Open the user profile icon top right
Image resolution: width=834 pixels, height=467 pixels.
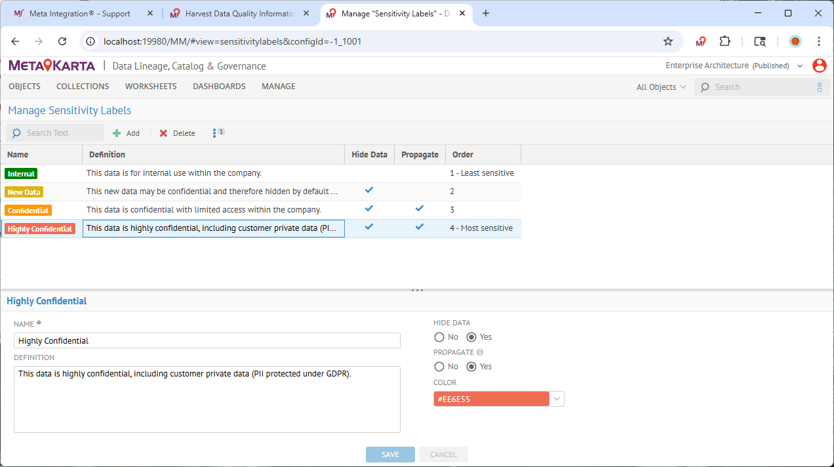[x=819, y=66]
